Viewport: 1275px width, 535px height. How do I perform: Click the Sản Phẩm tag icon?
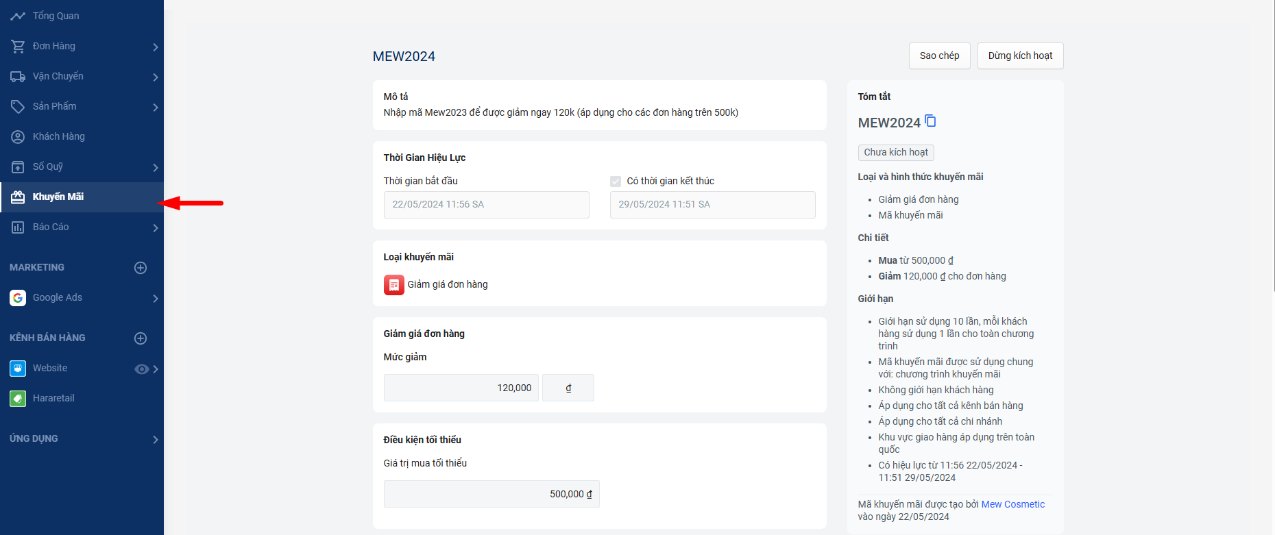point(18,106)
